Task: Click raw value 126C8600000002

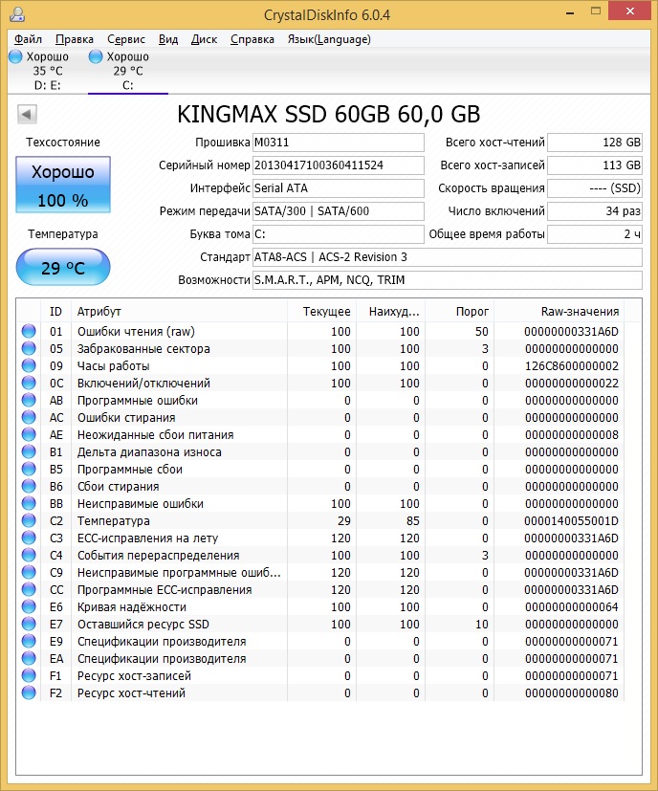Action: [571, 365]
